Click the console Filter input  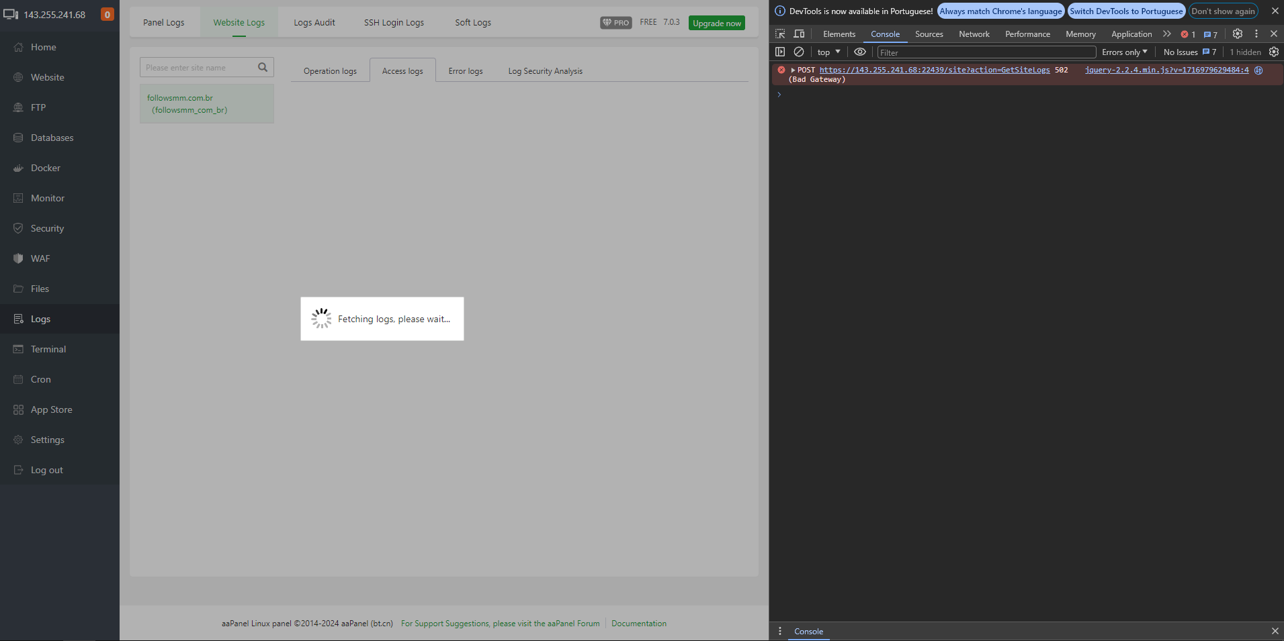point(986,52)
